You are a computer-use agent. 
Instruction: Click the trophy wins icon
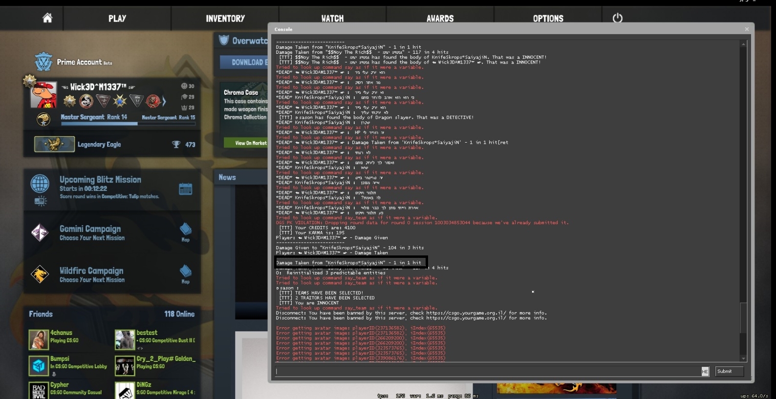click(176, 145)
